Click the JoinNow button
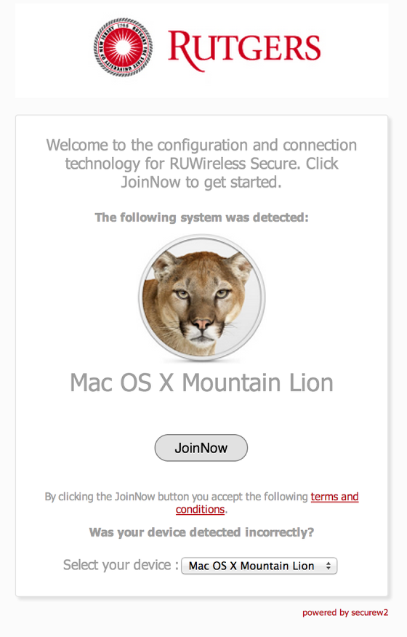 (201, 448)
